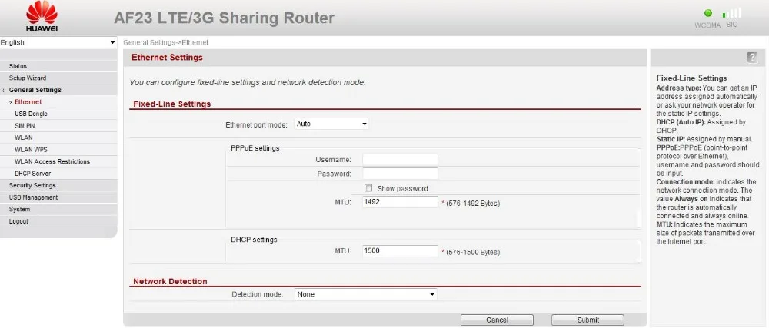This screenshot has height=328, width=769.
Task: Click the PPPoE Username input field
Action: click(x=400, y=160)
